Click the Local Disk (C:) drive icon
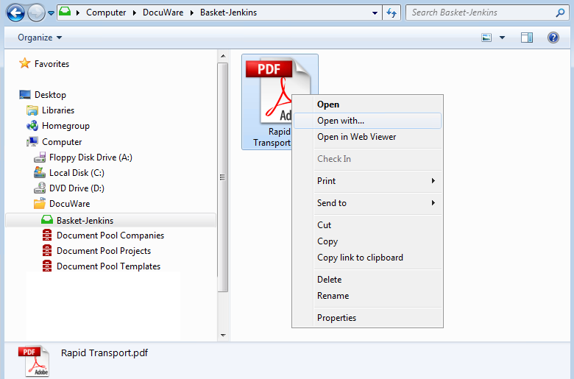Image resolution: width=574 pixels, height=379 pixels. [x=40, y=172]
